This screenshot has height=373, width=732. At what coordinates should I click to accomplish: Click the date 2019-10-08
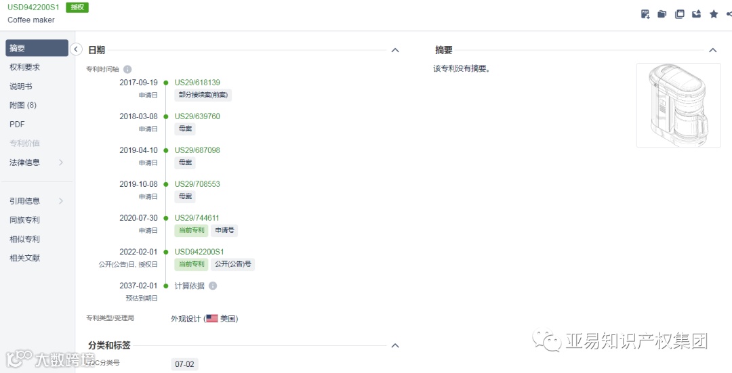pos(139,183)
